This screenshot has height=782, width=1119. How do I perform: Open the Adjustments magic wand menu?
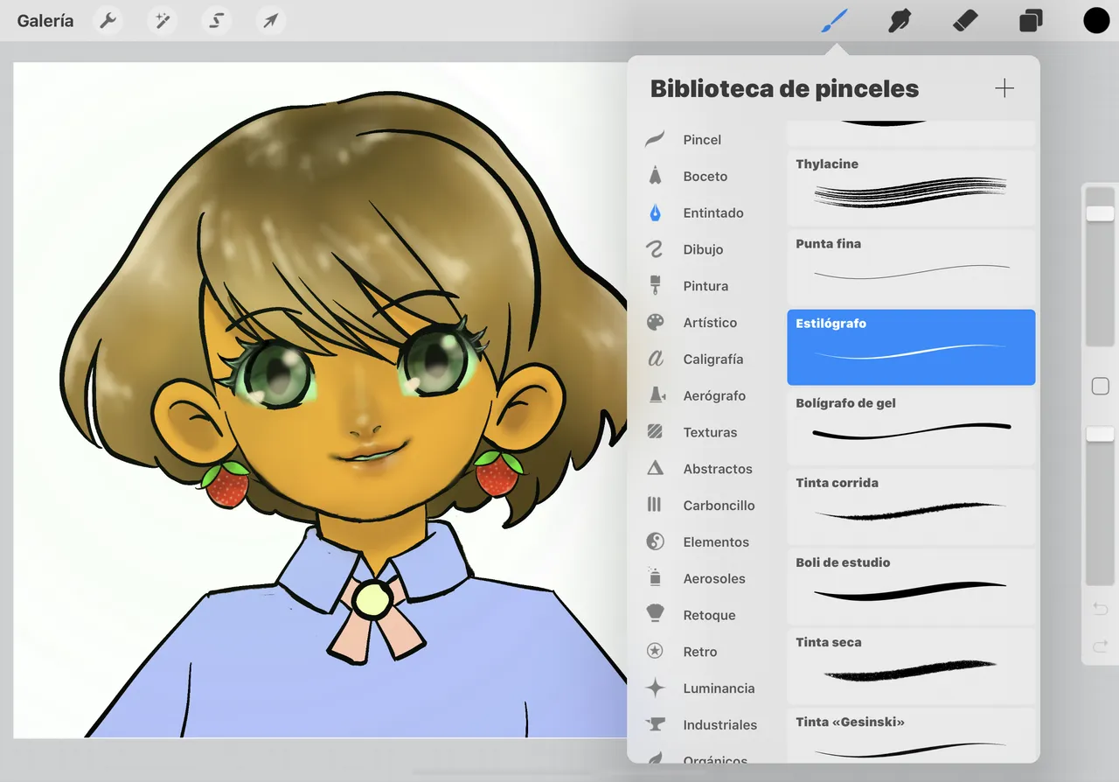[x=162, y=21]
